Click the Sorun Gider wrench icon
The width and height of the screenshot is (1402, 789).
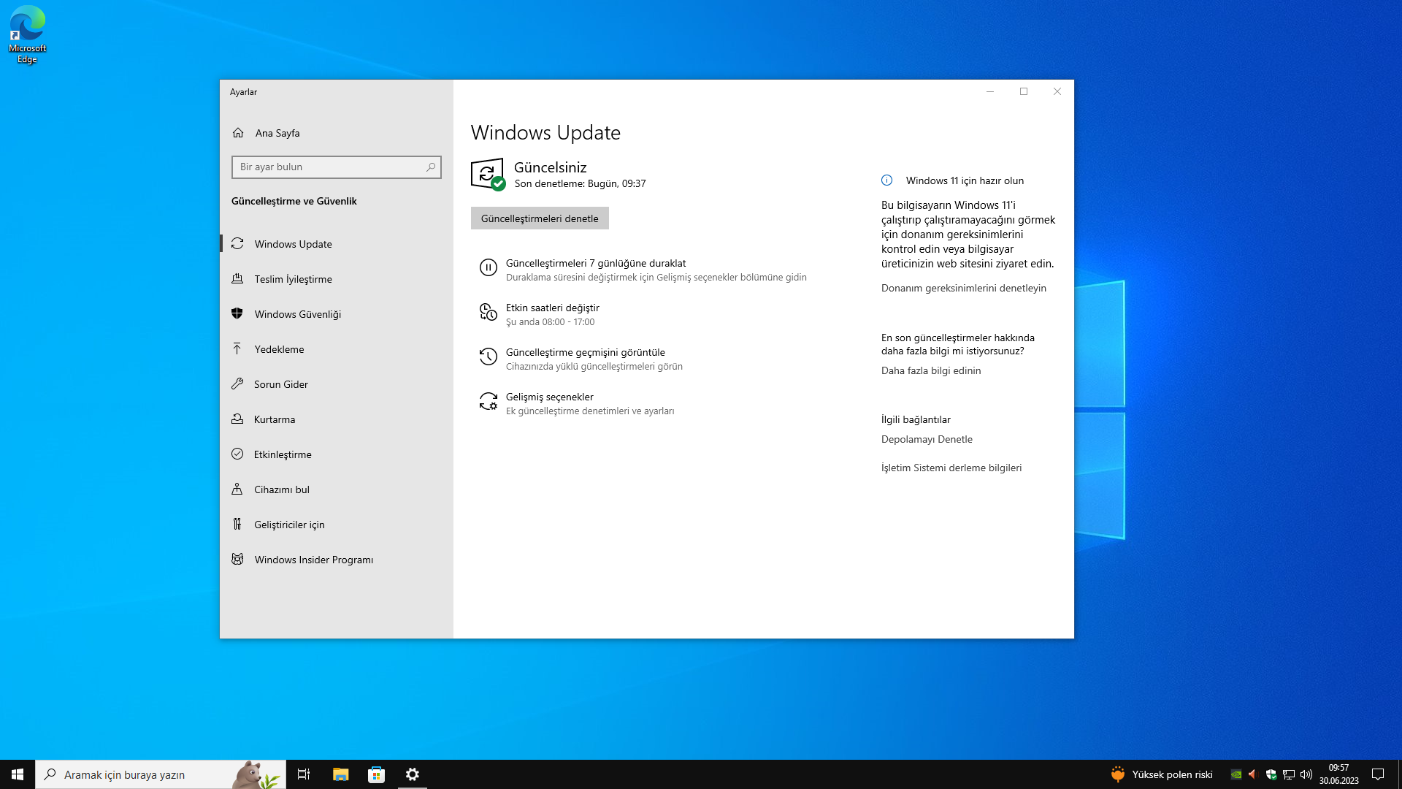pos(237,384)
